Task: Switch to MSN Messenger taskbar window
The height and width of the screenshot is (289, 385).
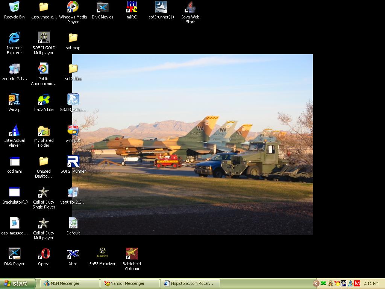Action: point(70,283)
